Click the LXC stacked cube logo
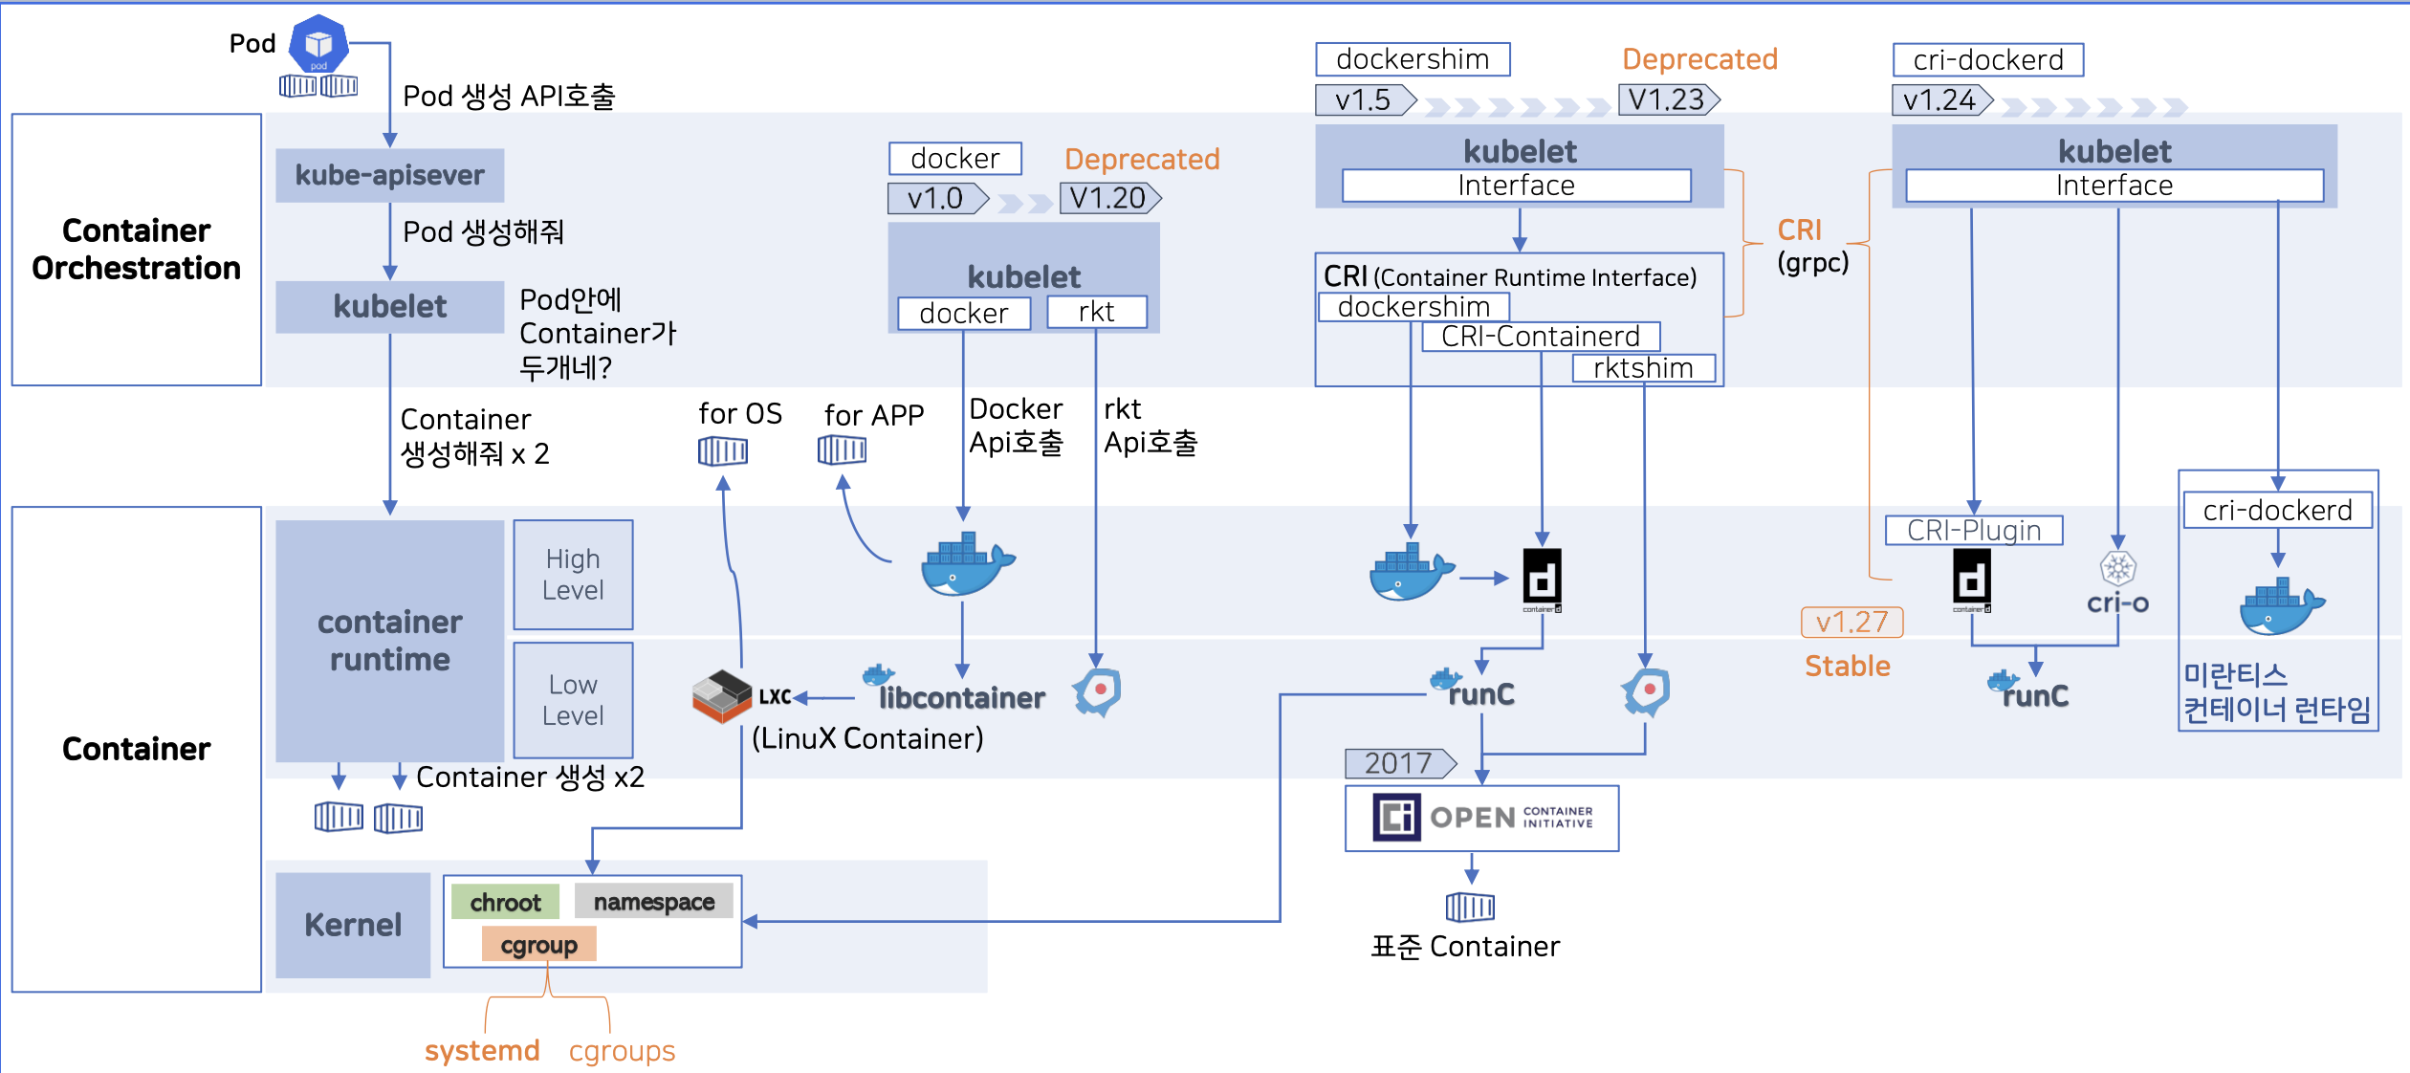2410x1073 pixels. point(722,695)
